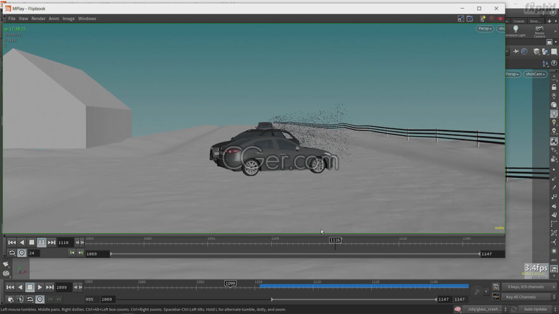Open the MPlay Windows menu
Screen dimensions: 559x314
point(87,18)
